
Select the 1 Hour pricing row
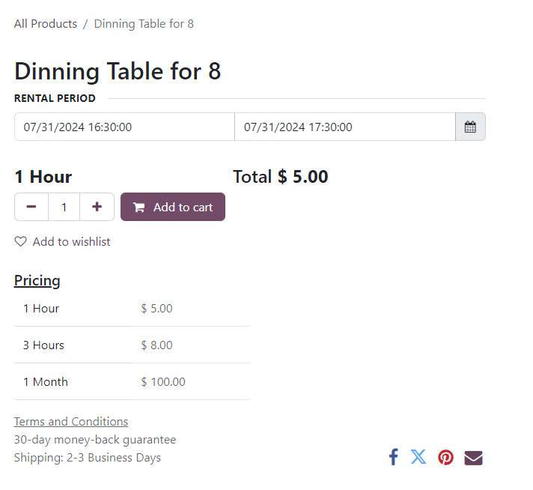132,308
